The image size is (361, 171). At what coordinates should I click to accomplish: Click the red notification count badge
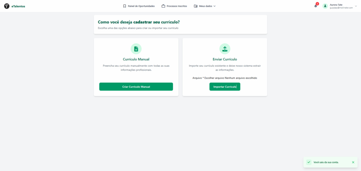[x=317, y=4]
